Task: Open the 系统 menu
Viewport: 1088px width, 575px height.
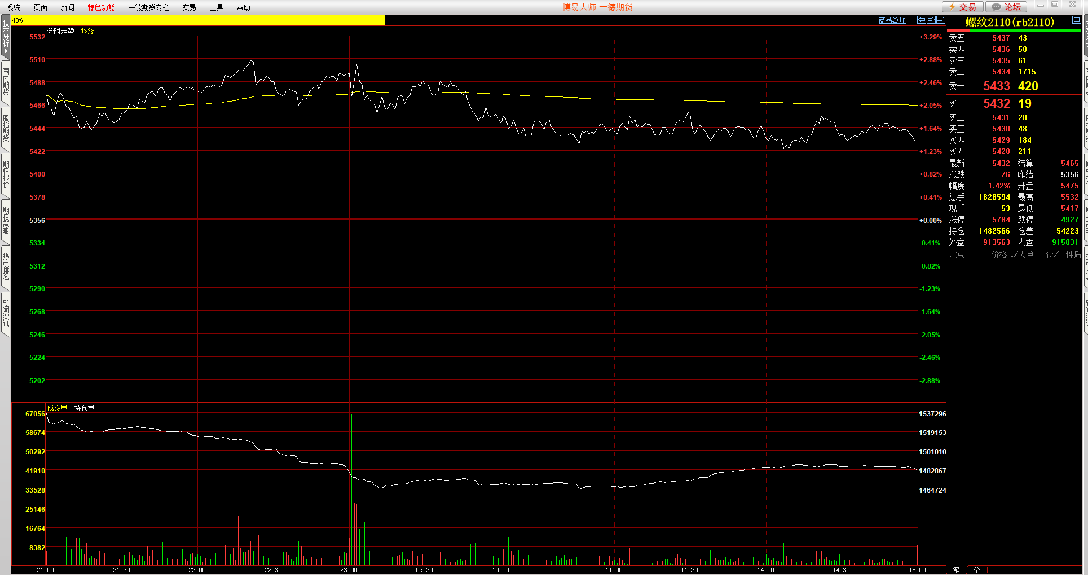Action: tap(14, 7)
